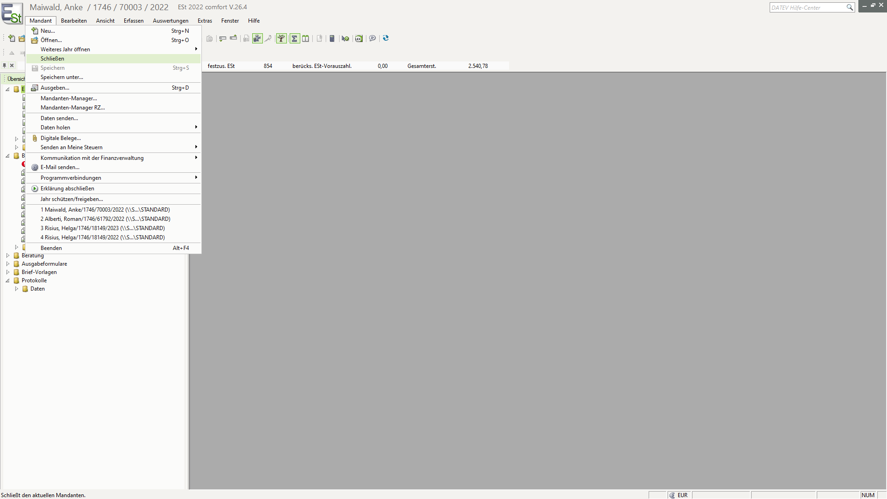Click into the DATEV Hilfe-Center search field
This screenshot has height=499, width=887.
tap(806, 7)
